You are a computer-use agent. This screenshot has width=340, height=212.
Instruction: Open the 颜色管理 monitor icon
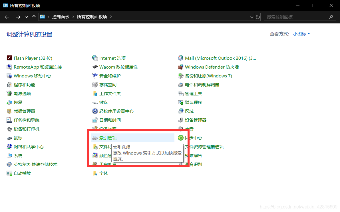(x=95, y=156)
